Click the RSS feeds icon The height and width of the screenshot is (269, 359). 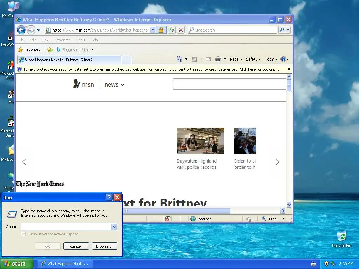point(194,60)
